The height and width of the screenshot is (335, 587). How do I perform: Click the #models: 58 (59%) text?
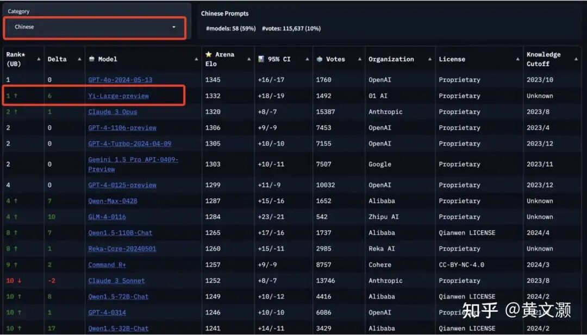pos(230,28)
